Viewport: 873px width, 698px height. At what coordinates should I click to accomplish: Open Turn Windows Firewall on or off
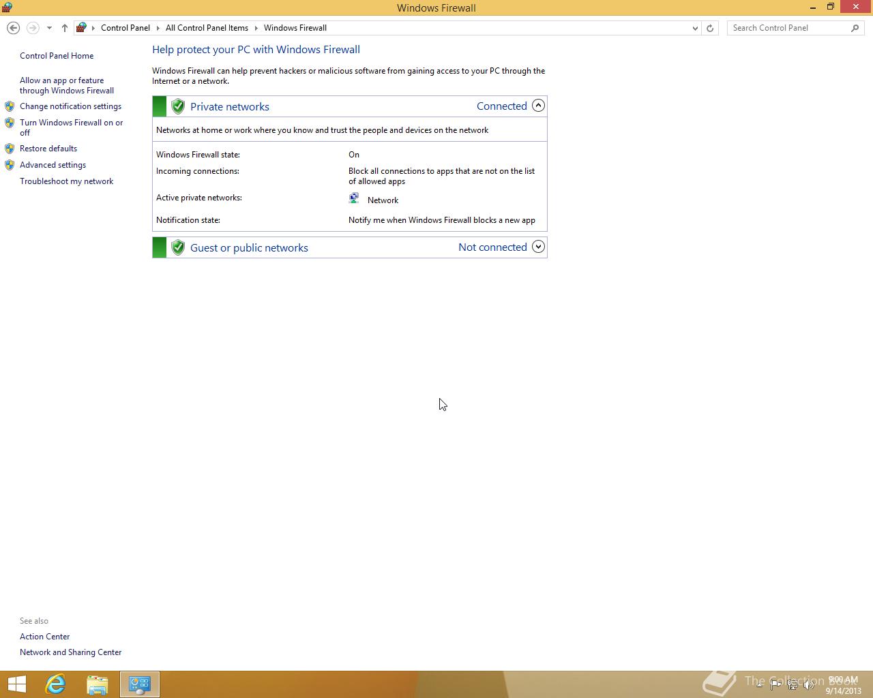coord(72,127)
